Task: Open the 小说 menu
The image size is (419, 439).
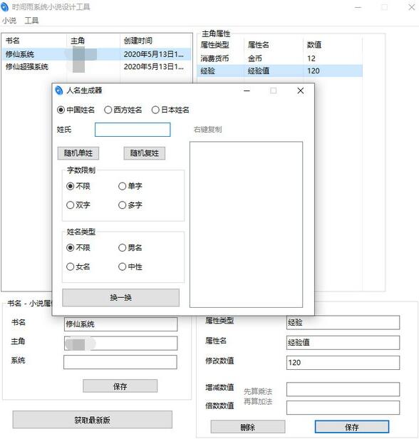Action: click(x=9, y=21)
